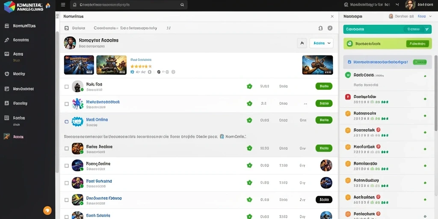Click the orange round button at sidebar bottom
The width and height of the screenshot is (438, 219).
point(47,210)
